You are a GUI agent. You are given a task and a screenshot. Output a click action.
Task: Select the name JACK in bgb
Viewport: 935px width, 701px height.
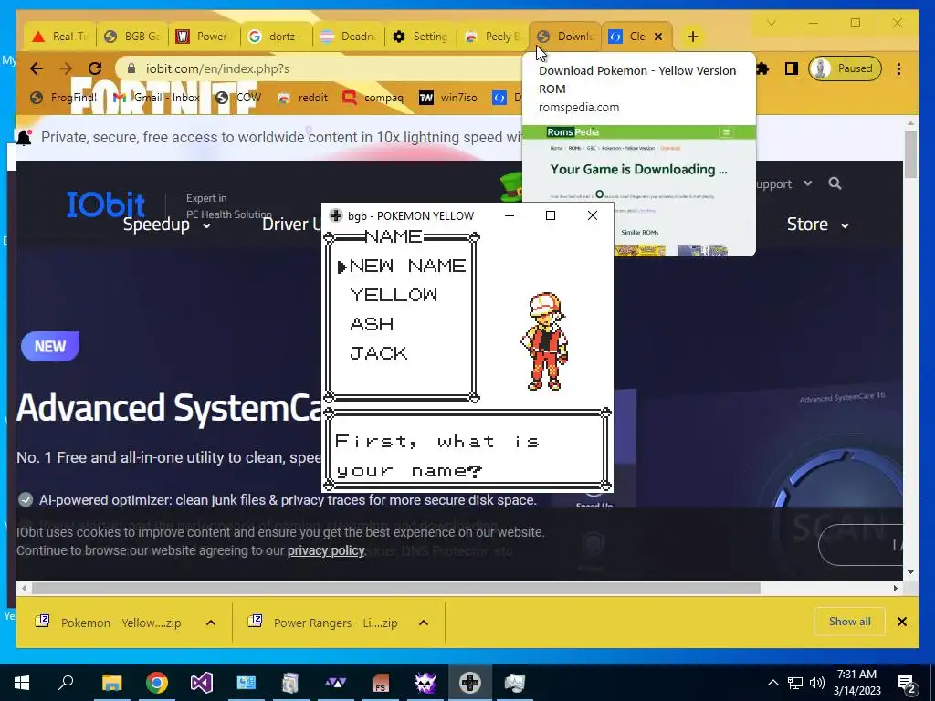[379, 353]
